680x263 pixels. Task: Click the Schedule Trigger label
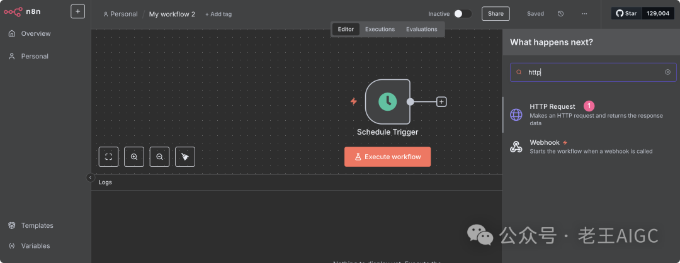[x=388, y=132]
